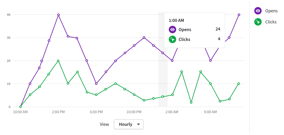Toggle the Clicks series legend label
The width and height of the screenshot is (284, 135).
[271, 22]
